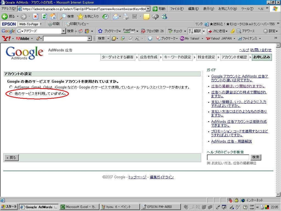
Task: Open the お問い合わせ contact link
Action: pyautogui.click(x=261, y=50)
